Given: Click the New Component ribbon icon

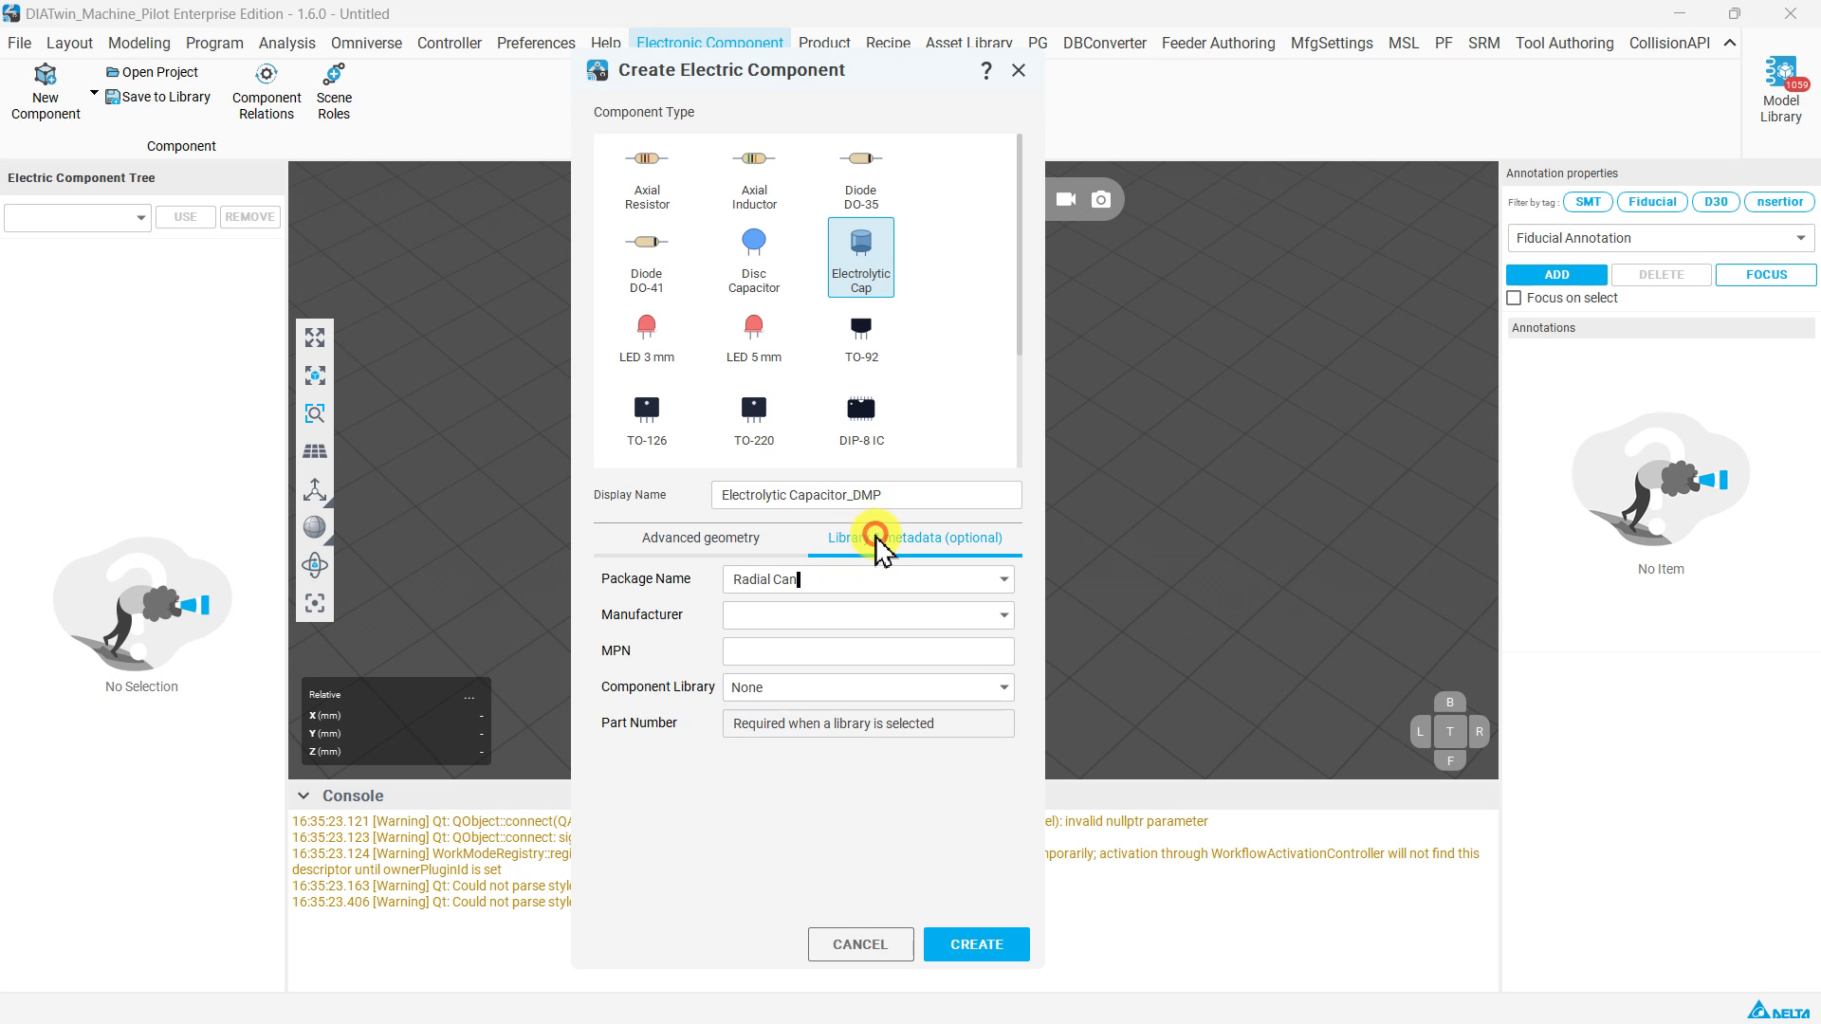Looking at the screenshot, I should tap(46, 92).
